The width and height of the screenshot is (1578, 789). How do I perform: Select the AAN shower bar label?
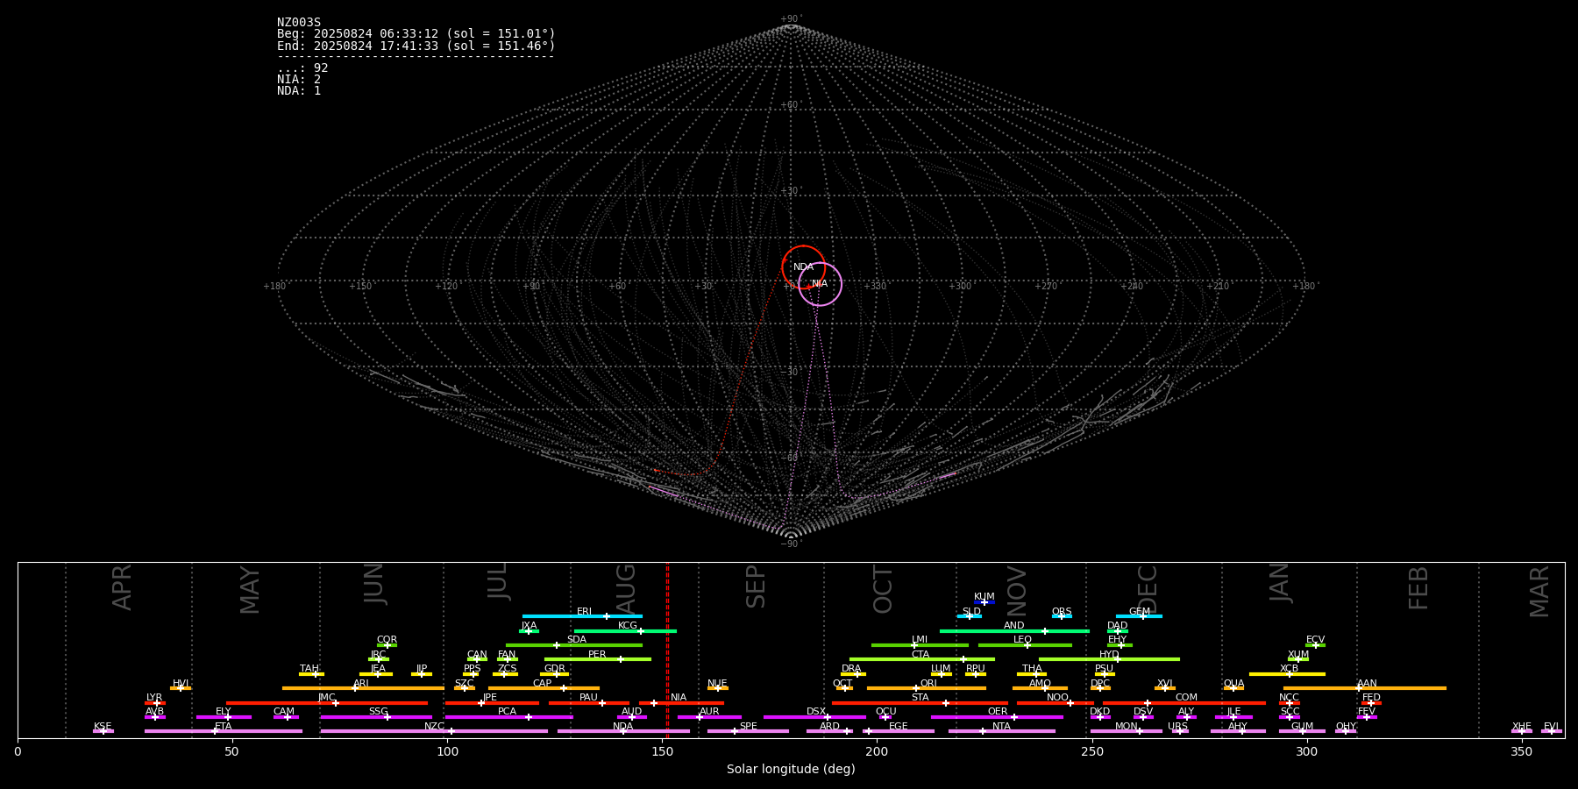pyautogui.click(x=1367, y=684)
